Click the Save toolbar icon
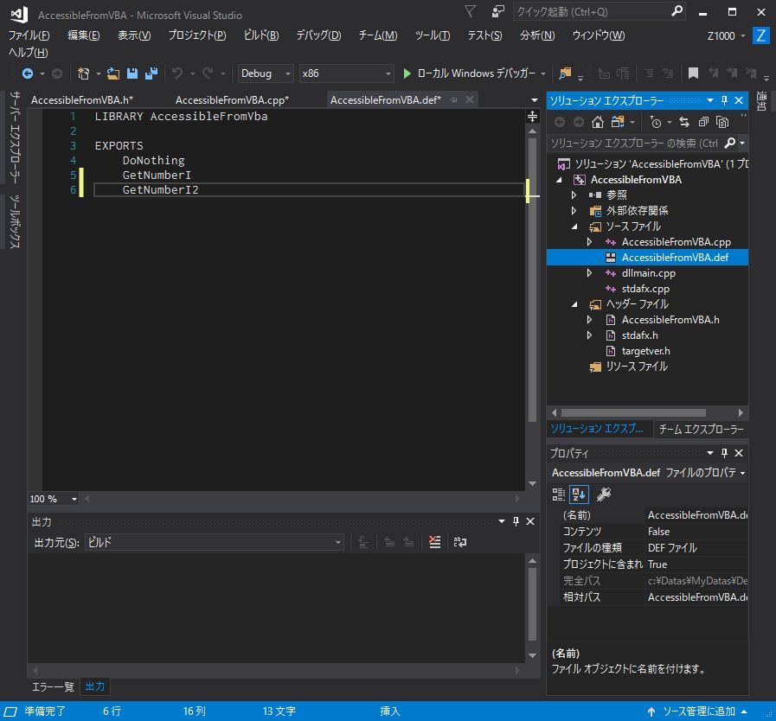The image size is (776, 721). click(132, 73)
